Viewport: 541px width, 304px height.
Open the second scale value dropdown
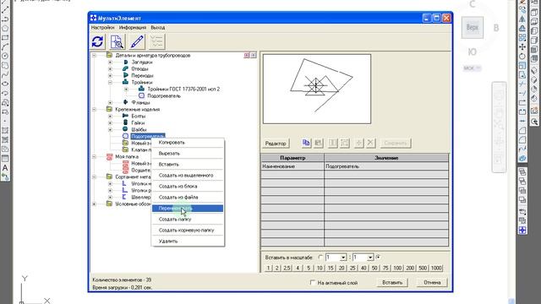tap(370, 258)
